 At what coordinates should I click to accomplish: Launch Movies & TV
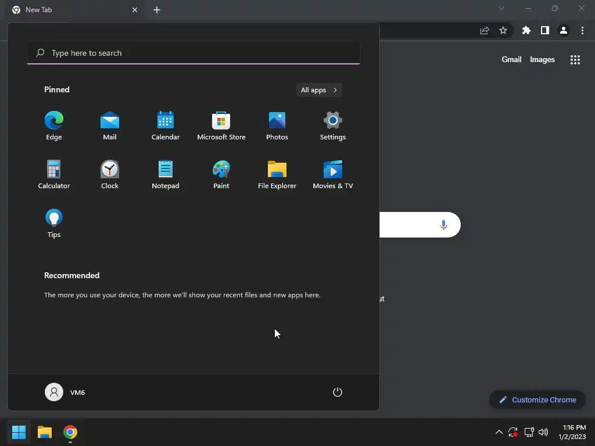coord(333,174)
